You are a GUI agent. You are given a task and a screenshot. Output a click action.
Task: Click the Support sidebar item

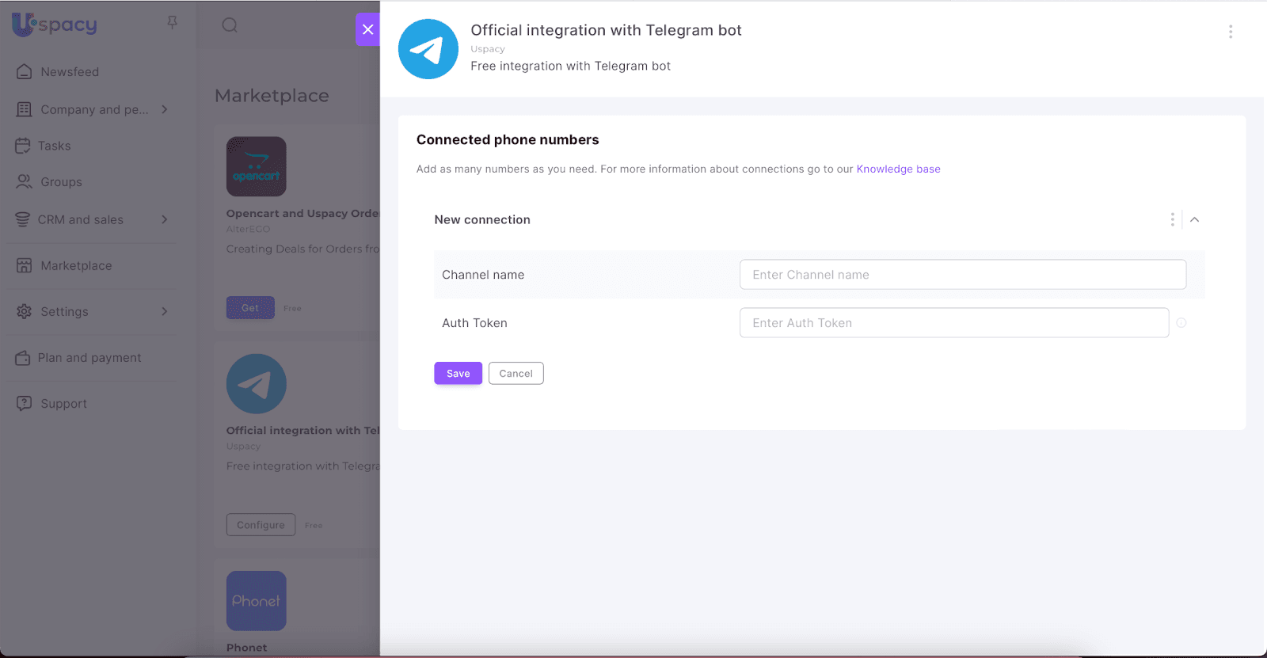63,404
